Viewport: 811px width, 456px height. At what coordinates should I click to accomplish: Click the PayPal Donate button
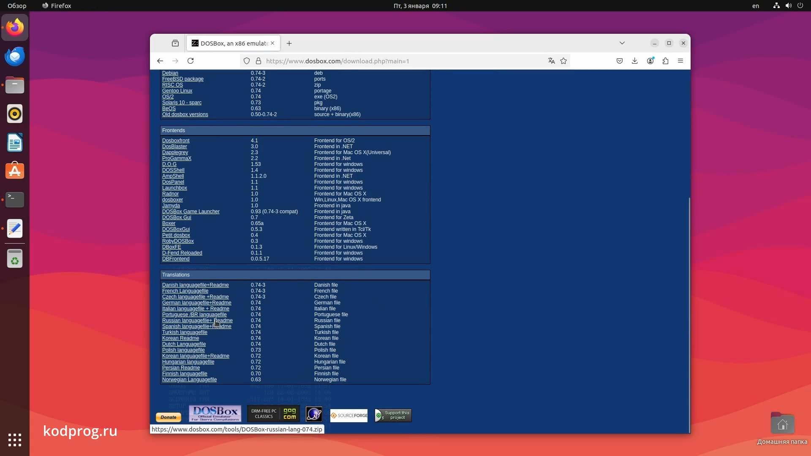tap(169, 417)
